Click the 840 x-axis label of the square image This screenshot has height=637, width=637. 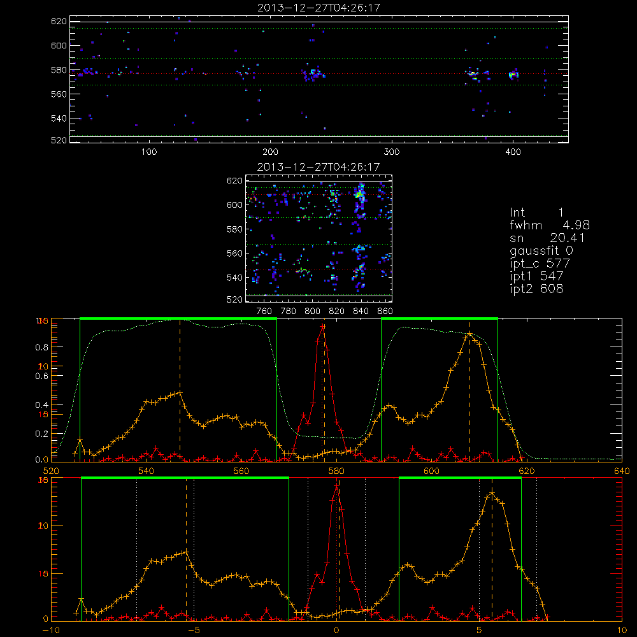pyautogui.click(x=361, y=311)
